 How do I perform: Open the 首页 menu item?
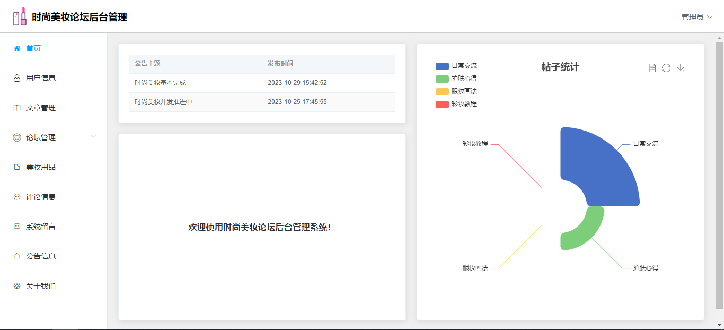coord(54,48)
